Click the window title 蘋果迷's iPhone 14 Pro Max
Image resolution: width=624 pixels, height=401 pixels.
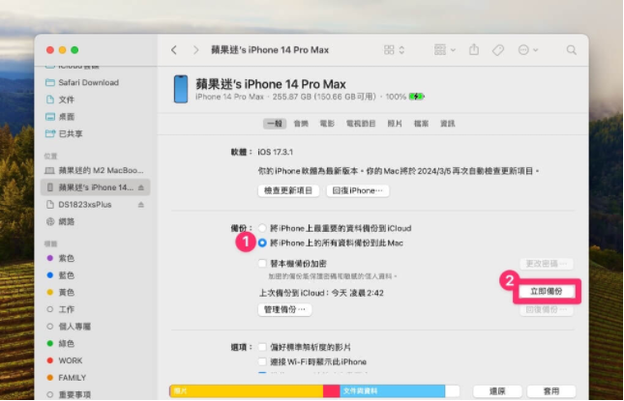pyautogui.click(x=270, y=50)
